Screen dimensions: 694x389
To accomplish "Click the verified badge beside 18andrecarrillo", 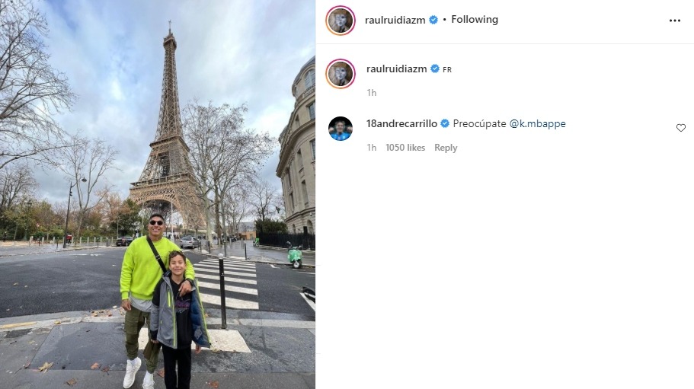I will (x=445, y=124).
